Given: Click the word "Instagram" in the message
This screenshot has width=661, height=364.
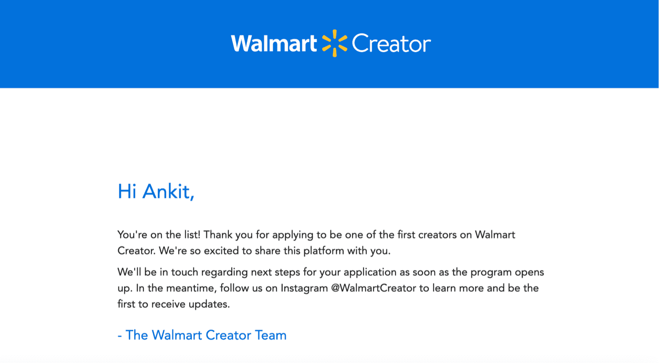Looking at the screenshot, I should [304, 288].
